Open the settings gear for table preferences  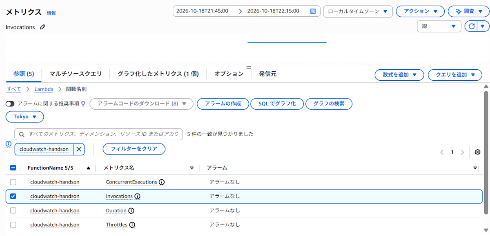click(x=477, y=152)
